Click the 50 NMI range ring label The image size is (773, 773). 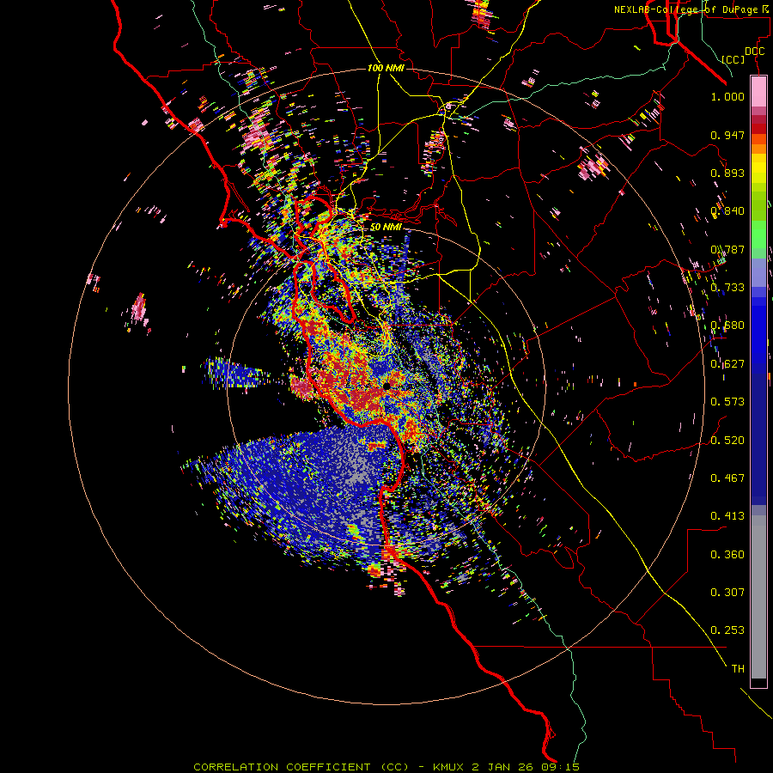(x=386, y=228)
